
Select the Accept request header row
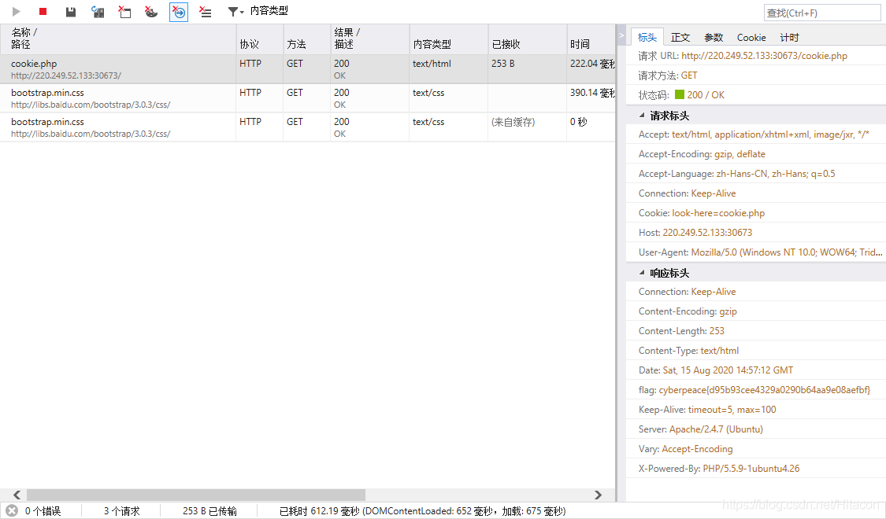(756, 134)
